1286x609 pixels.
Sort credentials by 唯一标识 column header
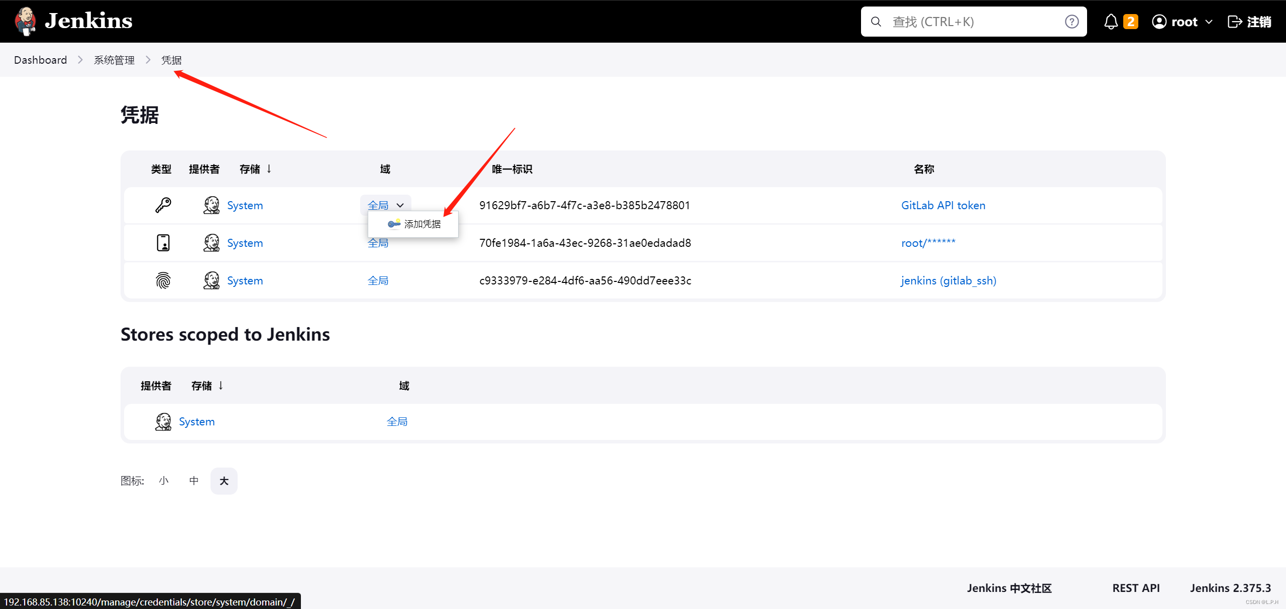[512, 169]
